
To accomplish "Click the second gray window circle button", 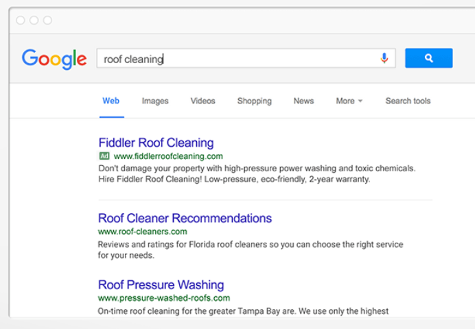I will [34, 21].
